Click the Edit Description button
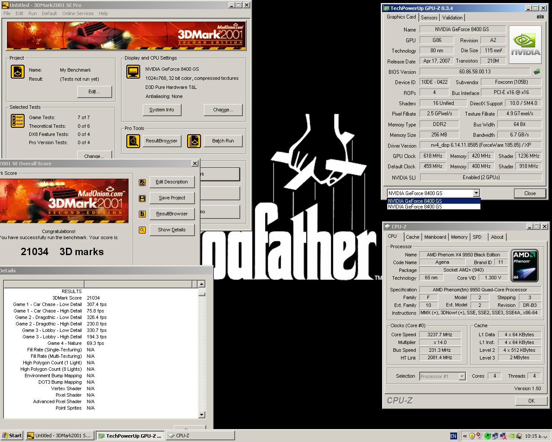Image resolution: width=552 pixels, height=442 pixels. click(x=172, y=182)
